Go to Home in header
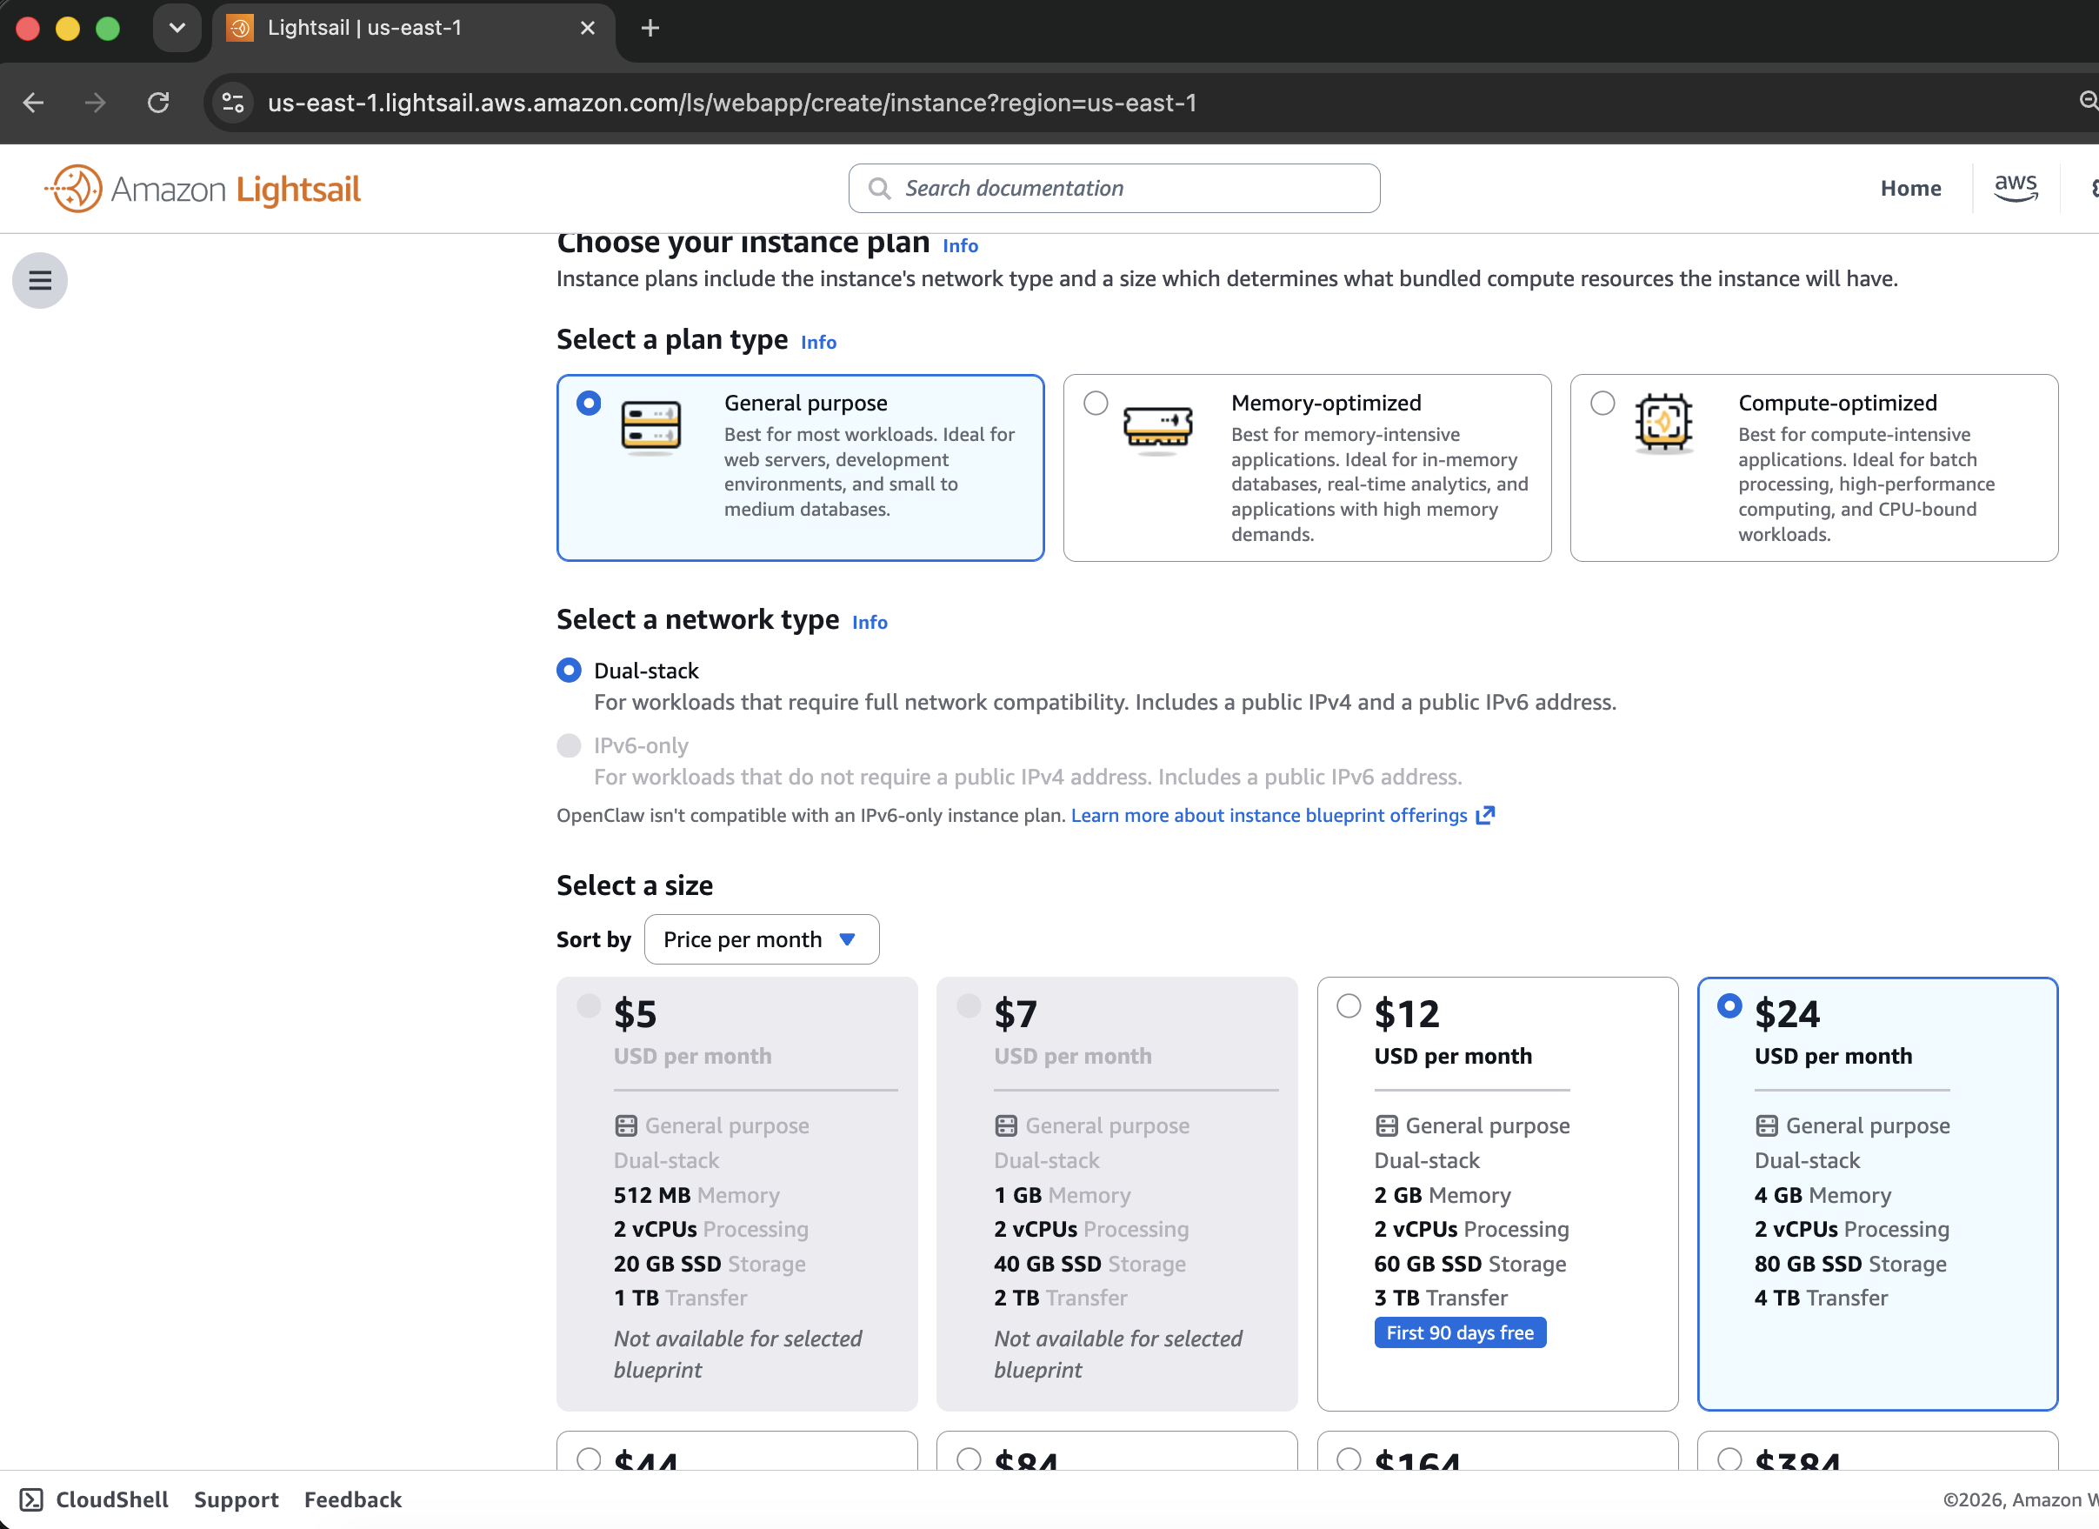The height and width of the screenshot is (1529, 2099). [x=1910, y=188]
